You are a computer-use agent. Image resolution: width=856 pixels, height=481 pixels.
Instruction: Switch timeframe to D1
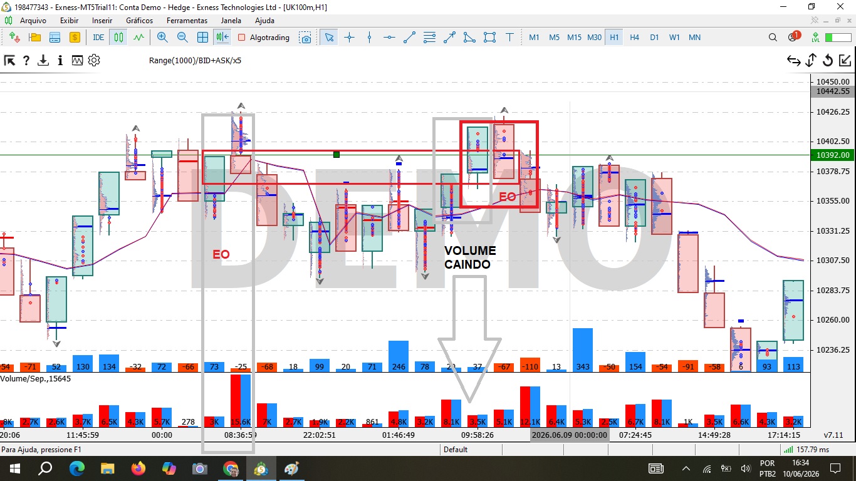click(x=654, y=37)
